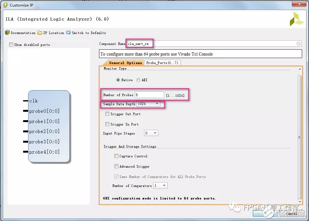The image size is (309, 221).
Task: Switch to the Probe_Ports(0..7) tab
Action: click(162, 63)
